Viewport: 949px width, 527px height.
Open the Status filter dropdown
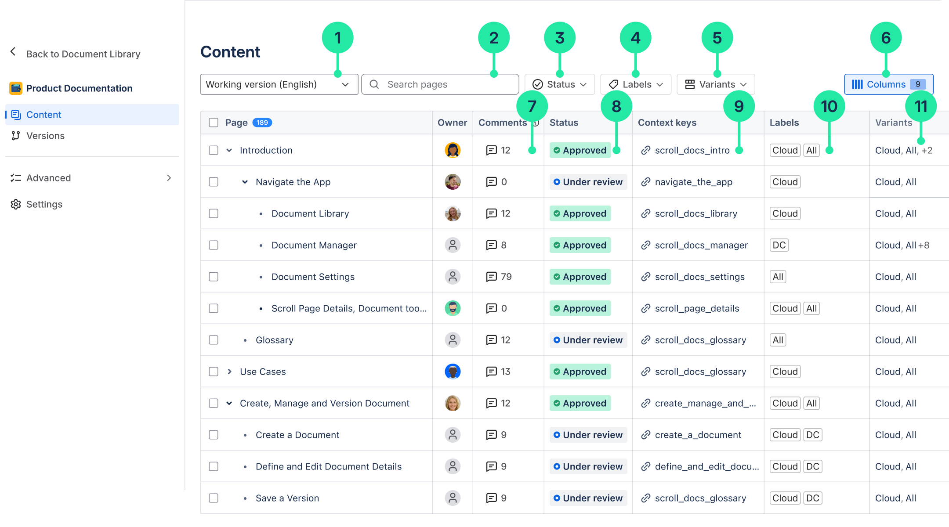point(559,84)
